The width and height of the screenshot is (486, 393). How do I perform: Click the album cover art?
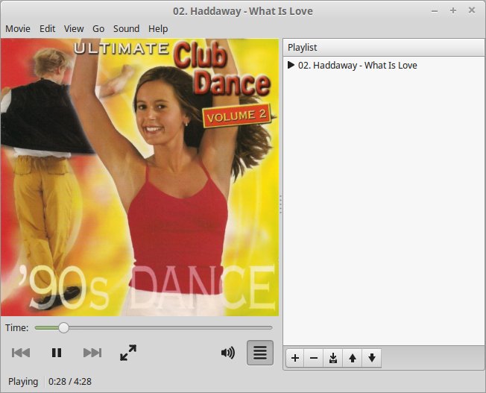pos(140,177)
